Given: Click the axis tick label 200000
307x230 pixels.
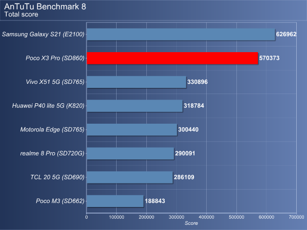Looking at the screenshot, I should 146,217.
